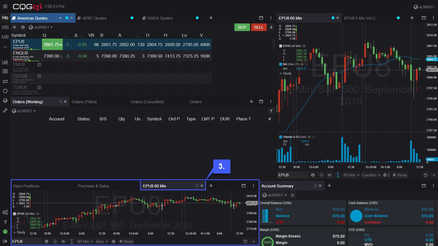The height and width of the screenshot is (246, 438).
Task: Toggle vertical scale arrow on top chart
Action: click(x=338, y=175)
